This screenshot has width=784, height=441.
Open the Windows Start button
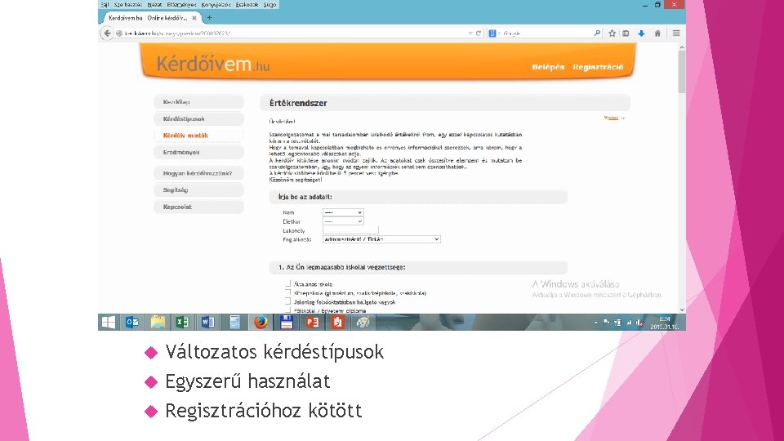[x=109, y=322]
